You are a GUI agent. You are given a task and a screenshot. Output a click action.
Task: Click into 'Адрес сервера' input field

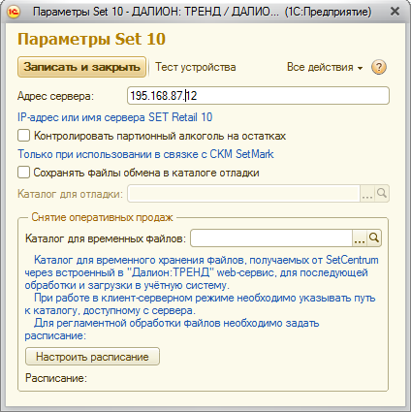click(258, 96)
